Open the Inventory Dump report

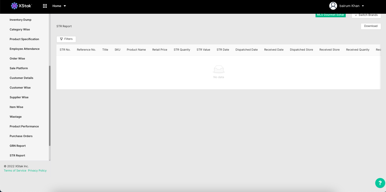[x=20, y=20]
